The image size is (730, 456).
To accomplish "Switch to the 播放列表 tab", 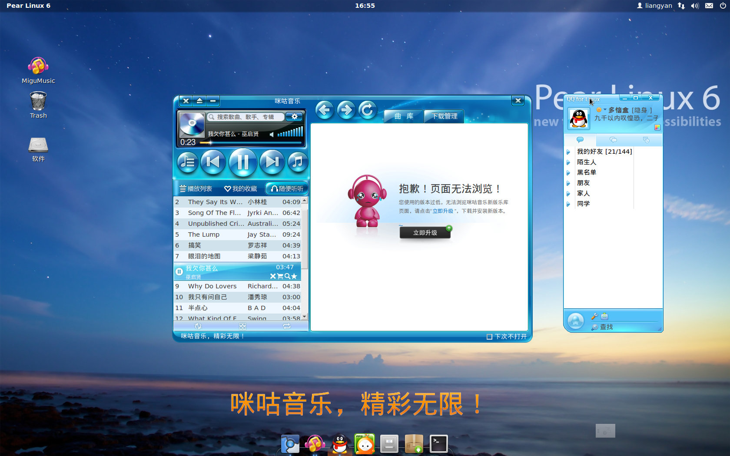I will (196, 188).
